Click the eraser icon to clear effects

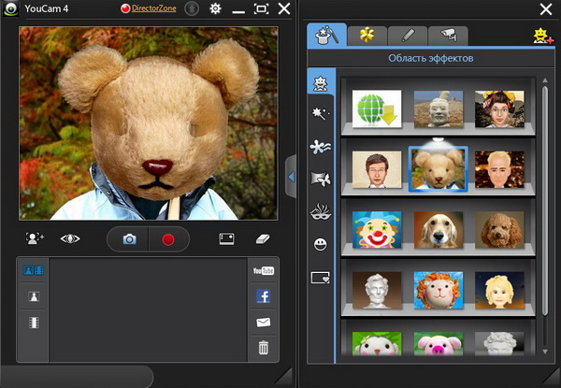pyautogui.click(x=263, y=239)
